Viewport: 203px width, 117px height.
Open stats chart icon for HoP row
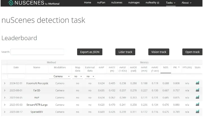click(x=197, y=97)
